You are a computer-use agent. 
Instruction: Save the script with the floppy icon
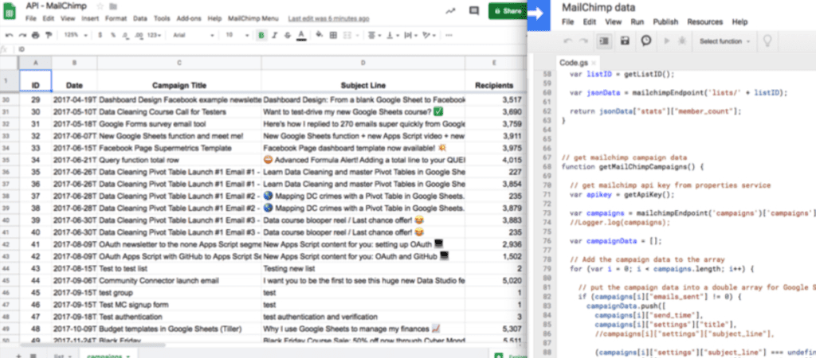[625, 41]
